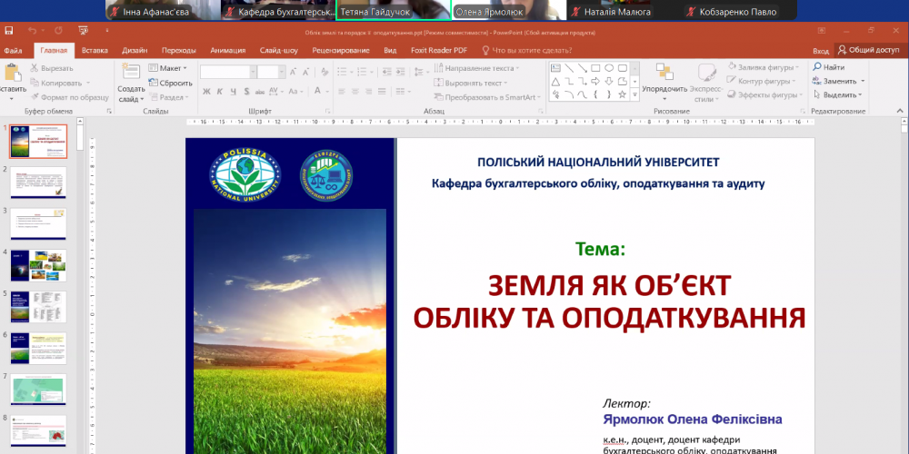909x454 pixels.
Task: Click the Create new slide icon
Action: coord(131,73)
